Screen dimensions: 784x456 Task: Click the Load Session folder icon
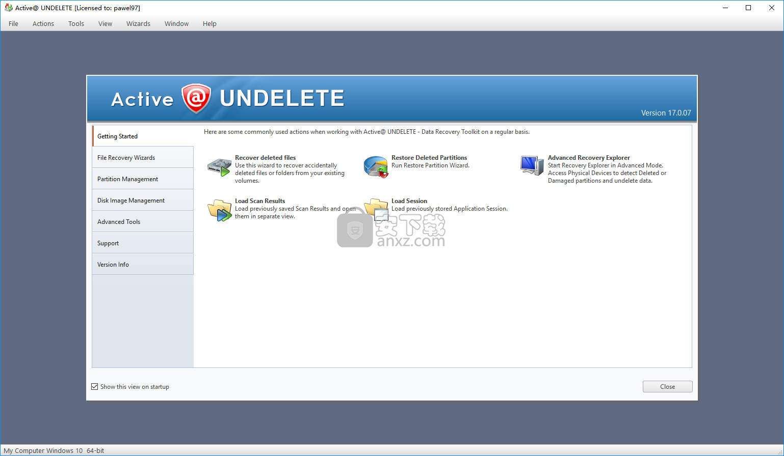pos(376,209)
